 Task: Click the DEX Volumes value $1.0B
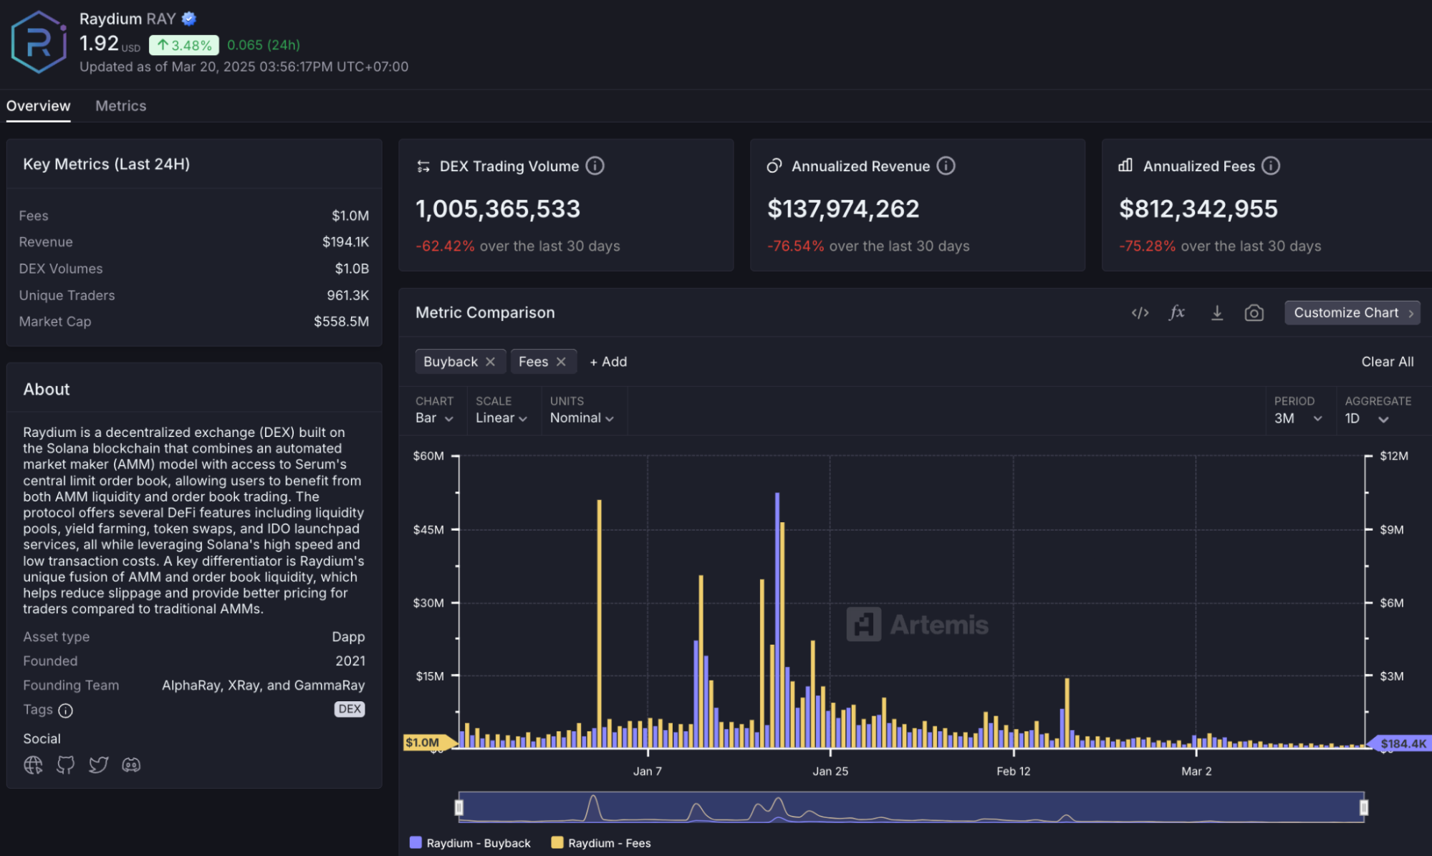point(352,269)
